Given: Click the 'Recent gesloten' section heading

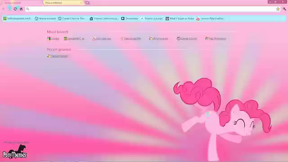Looking at the screenshot, I should pyautogui.click(x=59, y=49).
